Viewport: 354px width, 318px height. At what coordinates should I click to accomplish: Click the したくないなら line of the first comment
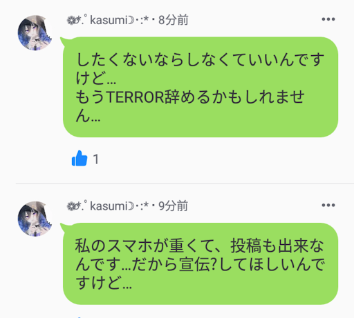coord(200,59)
